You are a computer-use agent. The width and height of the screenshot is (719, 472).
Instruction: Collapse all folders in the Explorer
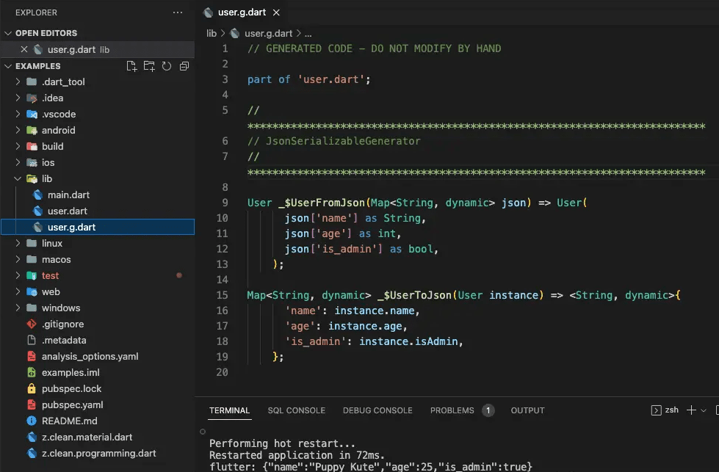click(x=184, y=66)
